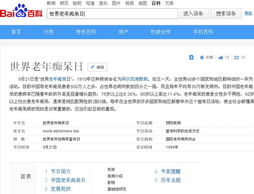Open 贴吧 in the top links
This screenshot has height=194, width=254.
[x=77, y=3]
